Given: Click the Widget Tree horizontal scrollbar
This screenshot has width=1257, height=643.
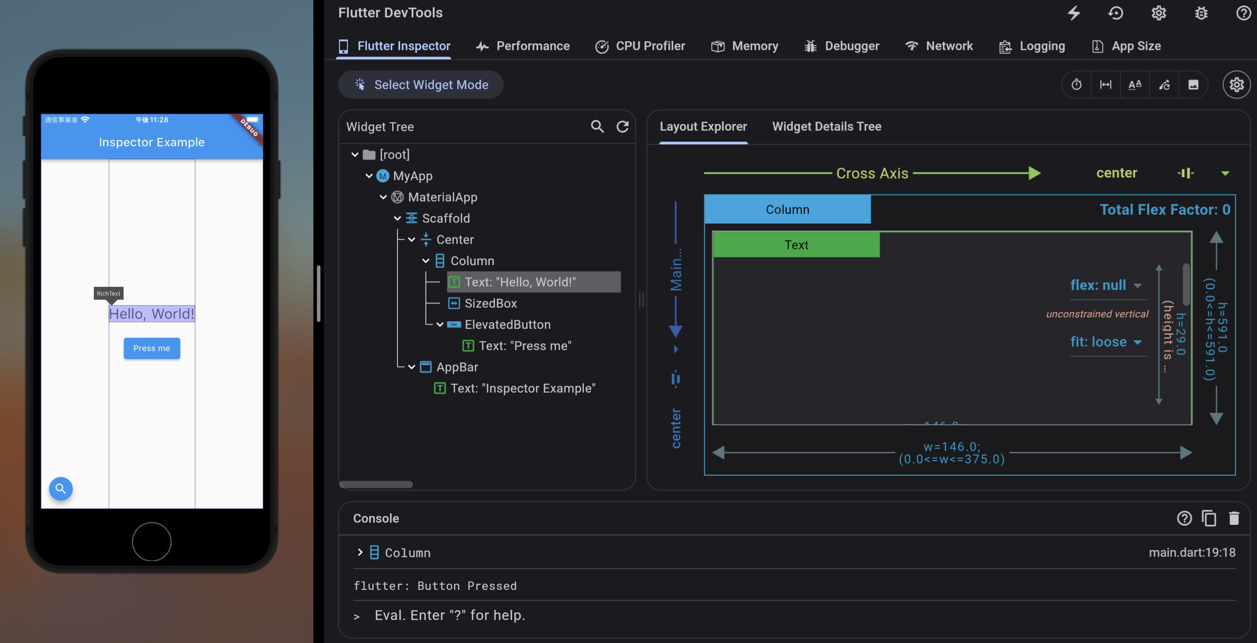Looking at the screenshot, I should pyautogui.click(x=376, y=485).
